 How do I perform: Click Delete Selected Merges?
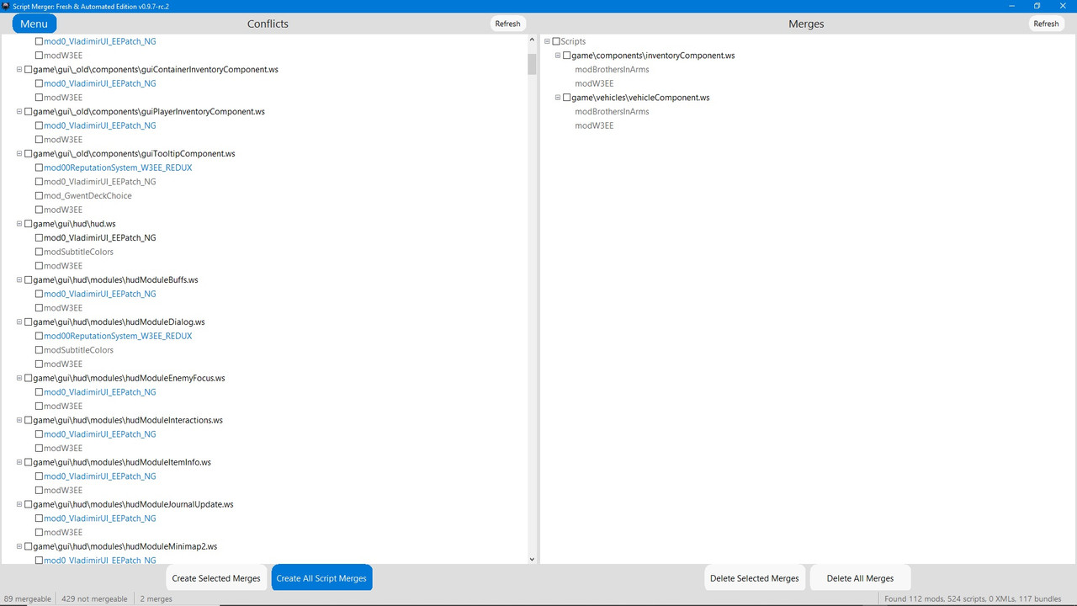click(x=755, y=578)
